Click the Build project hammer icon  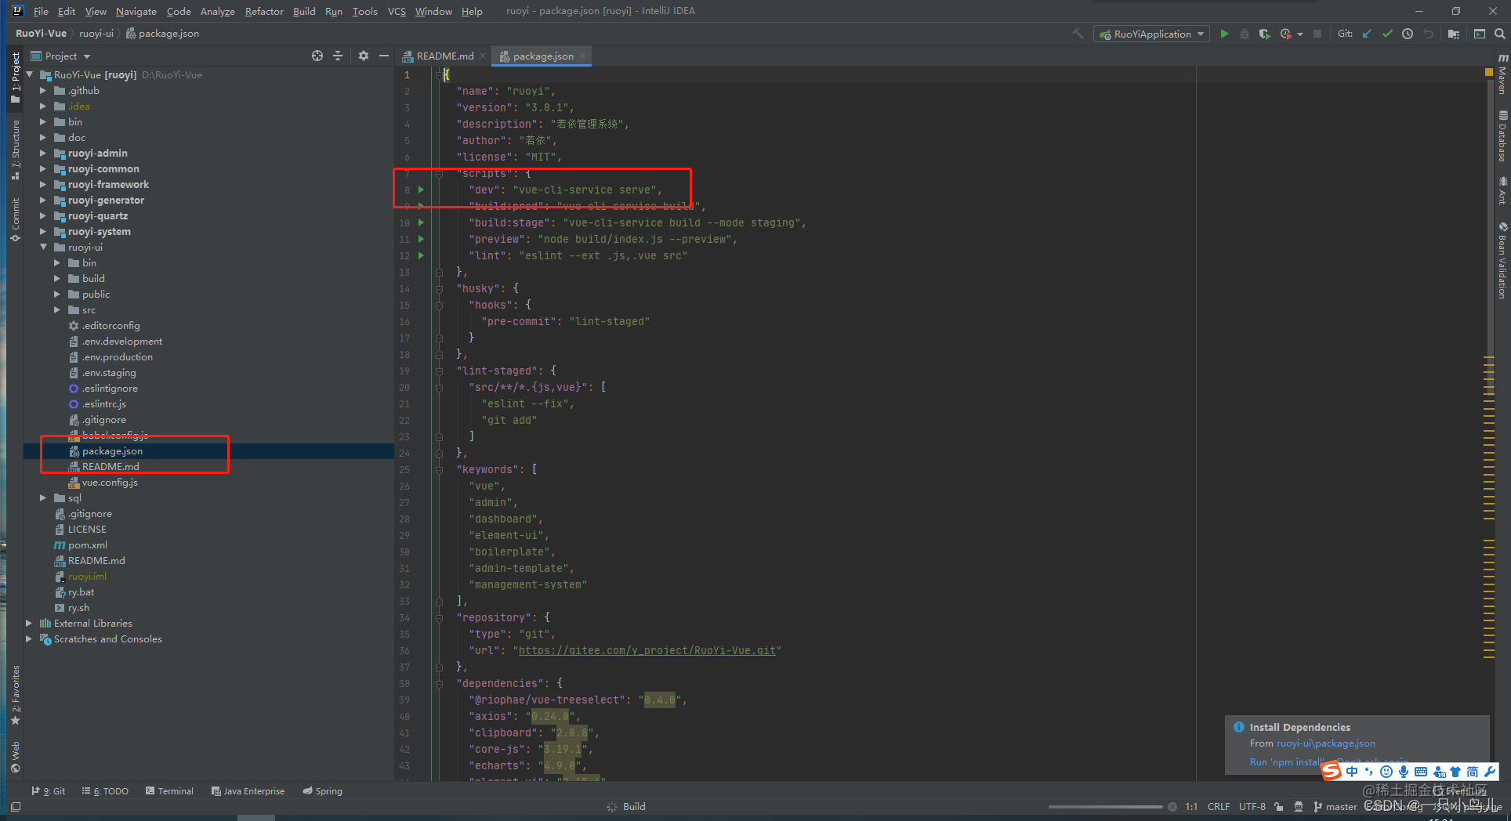[1078, 34]
